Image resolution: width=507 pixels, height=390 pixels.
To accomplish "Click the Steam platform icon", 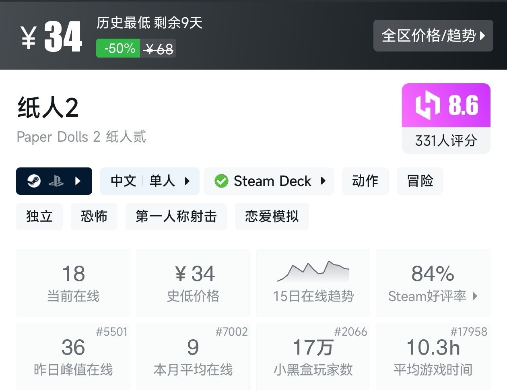I will point(34,181).
